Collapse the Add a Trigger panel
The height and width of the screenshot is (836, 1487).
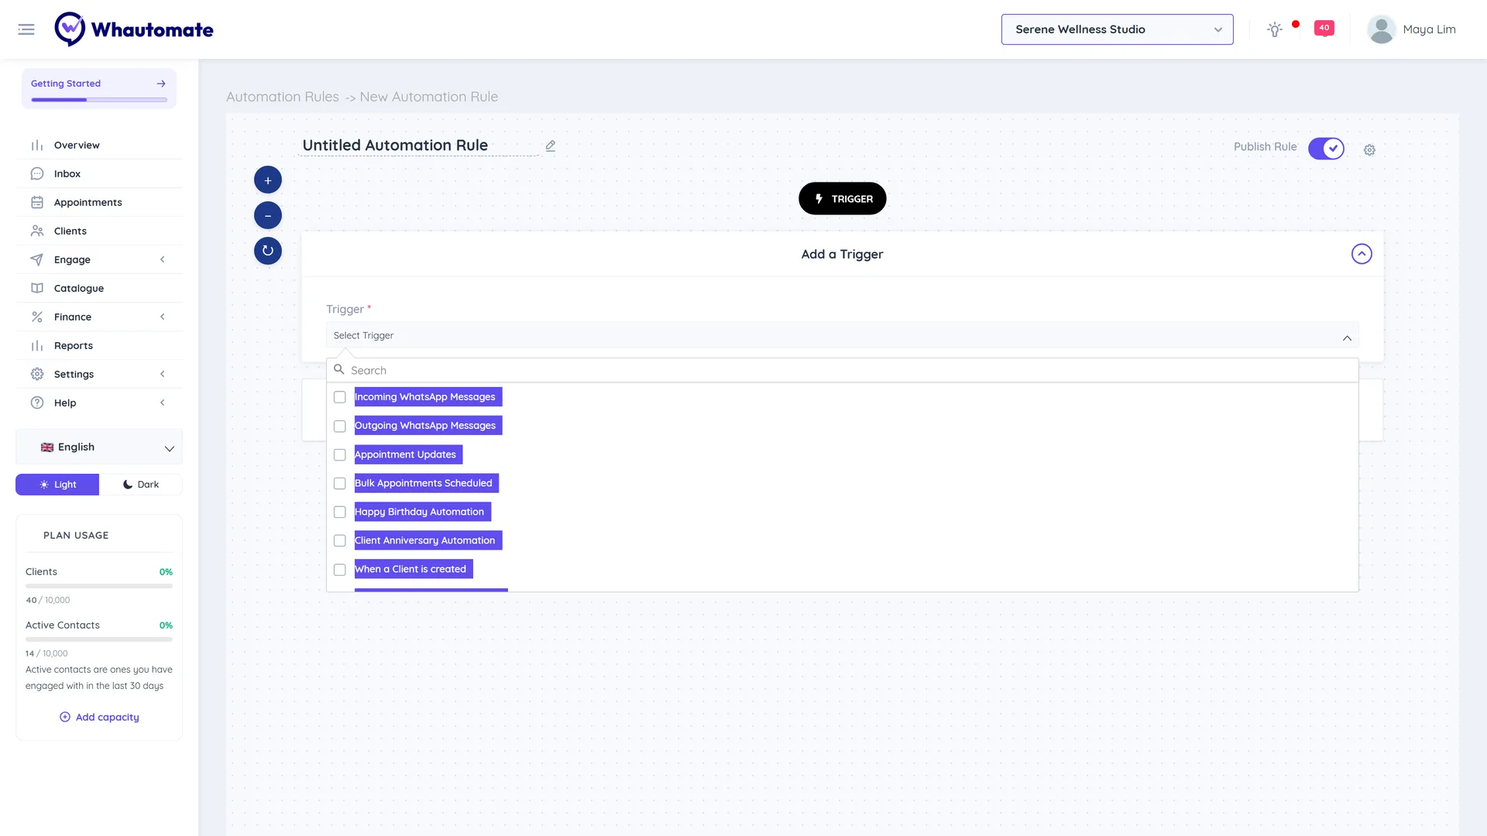coord(1362,254)
